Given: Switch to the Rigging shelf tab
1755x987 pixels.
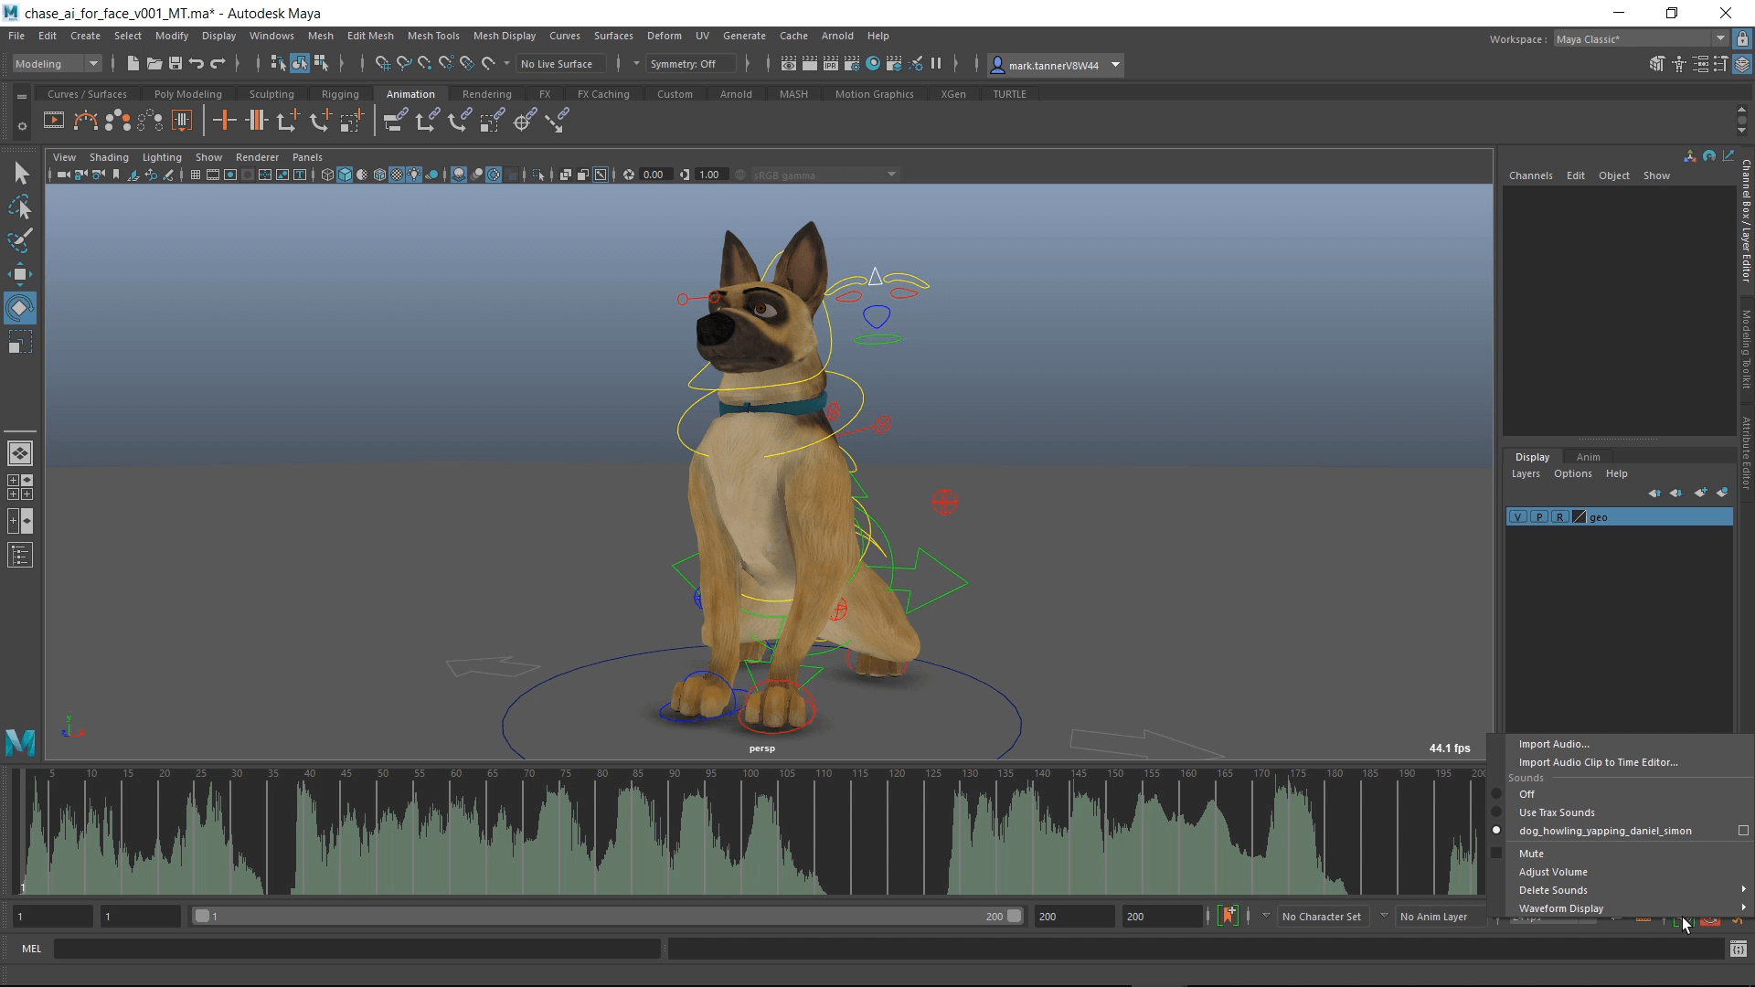Looking at the screenshot, I should click(340, 94).
